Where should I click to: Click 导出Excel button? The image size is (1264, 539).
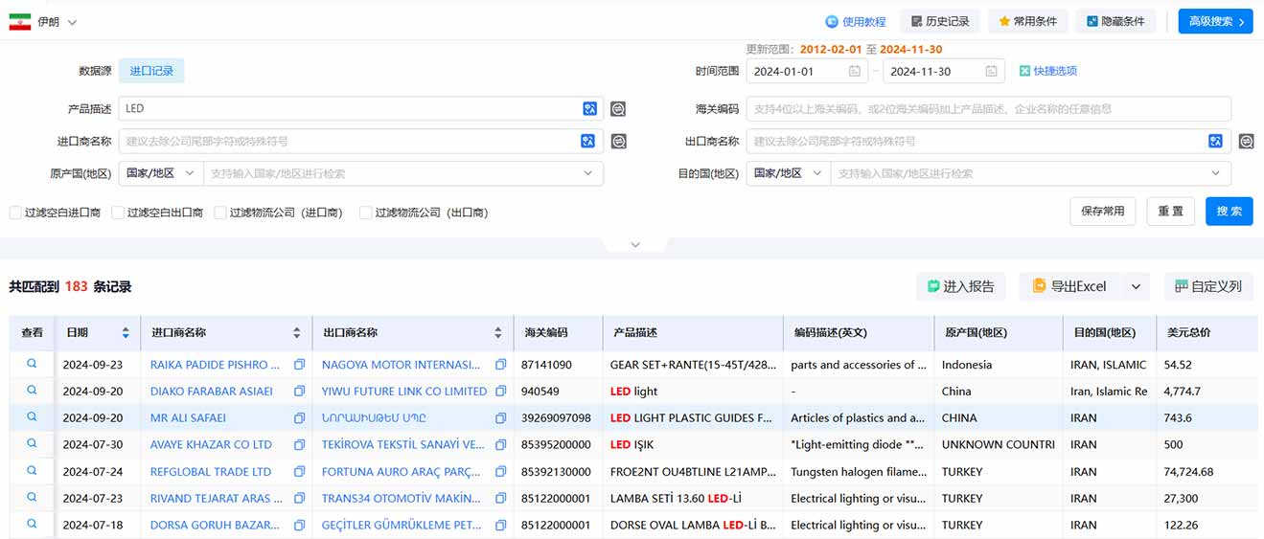(x=1069, y=286)
